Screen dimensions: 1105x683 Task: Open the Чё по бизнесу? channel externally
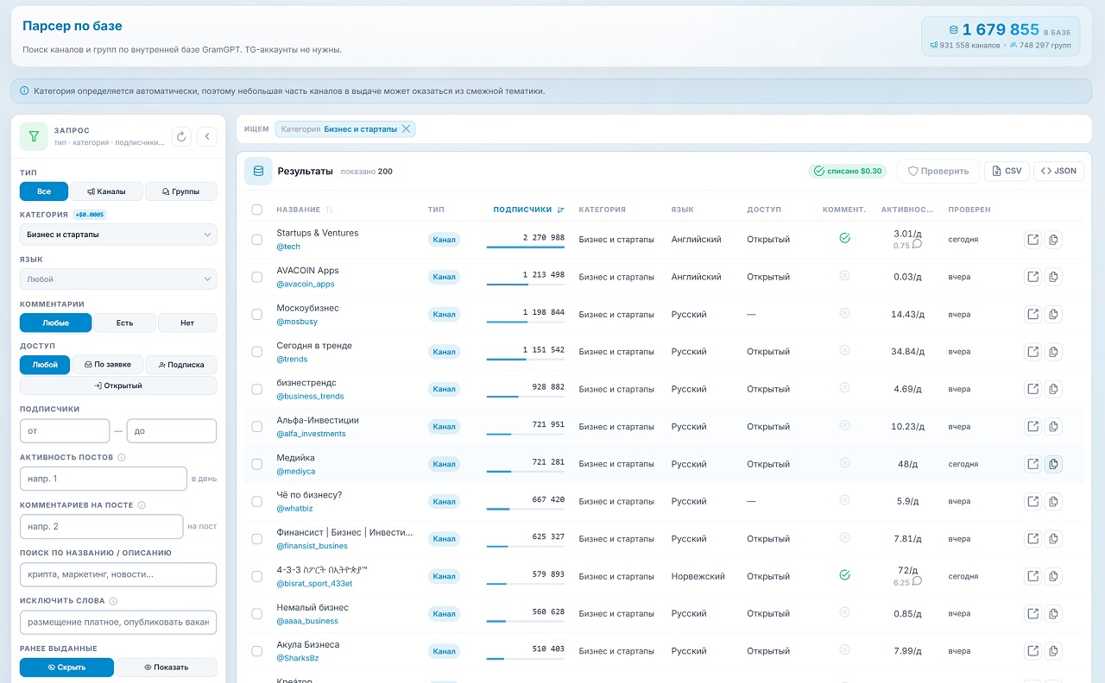pos(1032,502)
